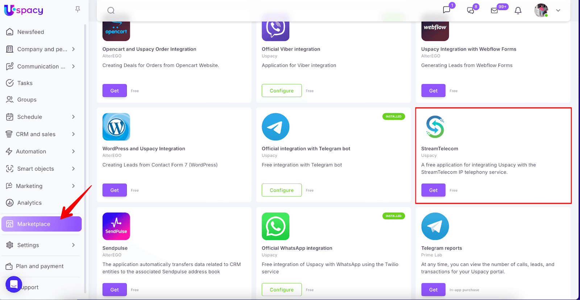Click the pin sidebar icon
The width and height of the screenshot is (580, 300).
78,9
